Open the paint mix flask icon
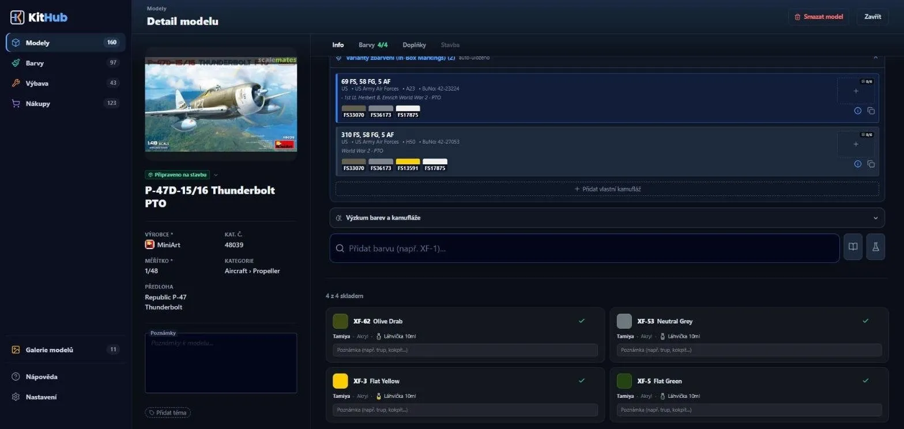The width and height of the screenshot is (904, 429). [875, 247]
